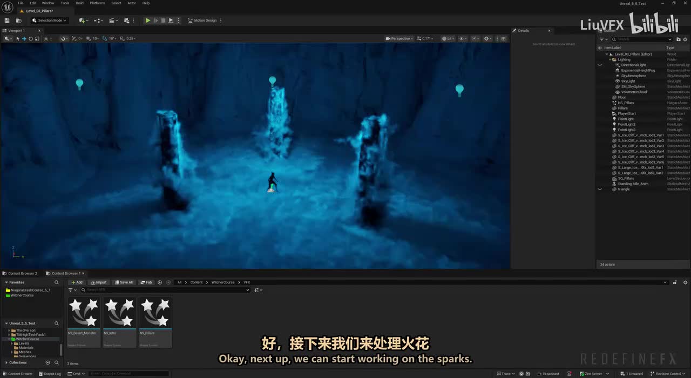
Task: Click the Stop simulation square button
Action: 163,21
